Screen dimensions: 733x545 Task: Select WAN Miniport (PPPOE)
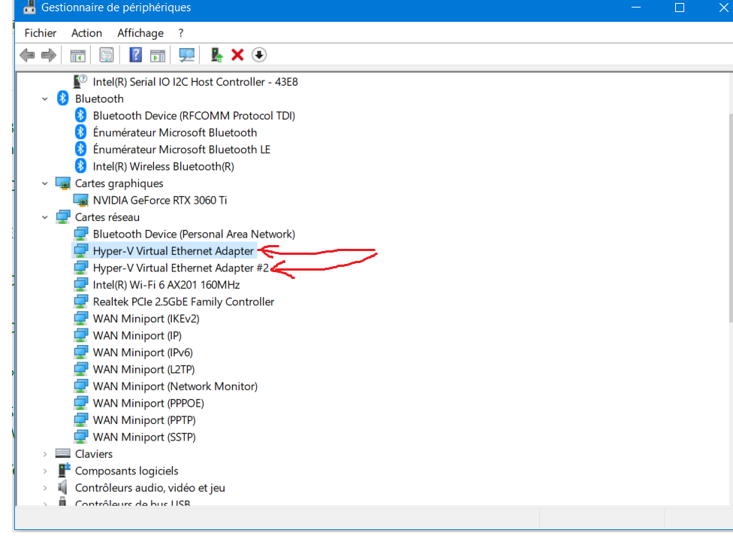click(148, 403)
